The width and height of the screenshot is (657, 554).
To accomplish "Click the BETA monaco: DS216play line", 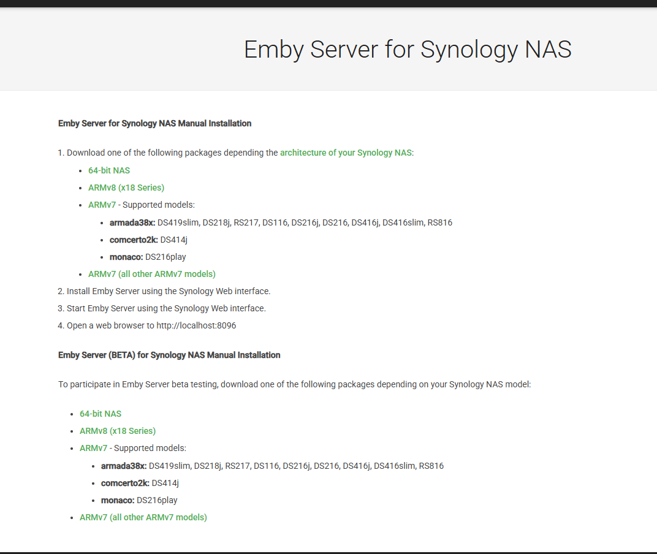I will pyautogui.click(x=139, y=500).
